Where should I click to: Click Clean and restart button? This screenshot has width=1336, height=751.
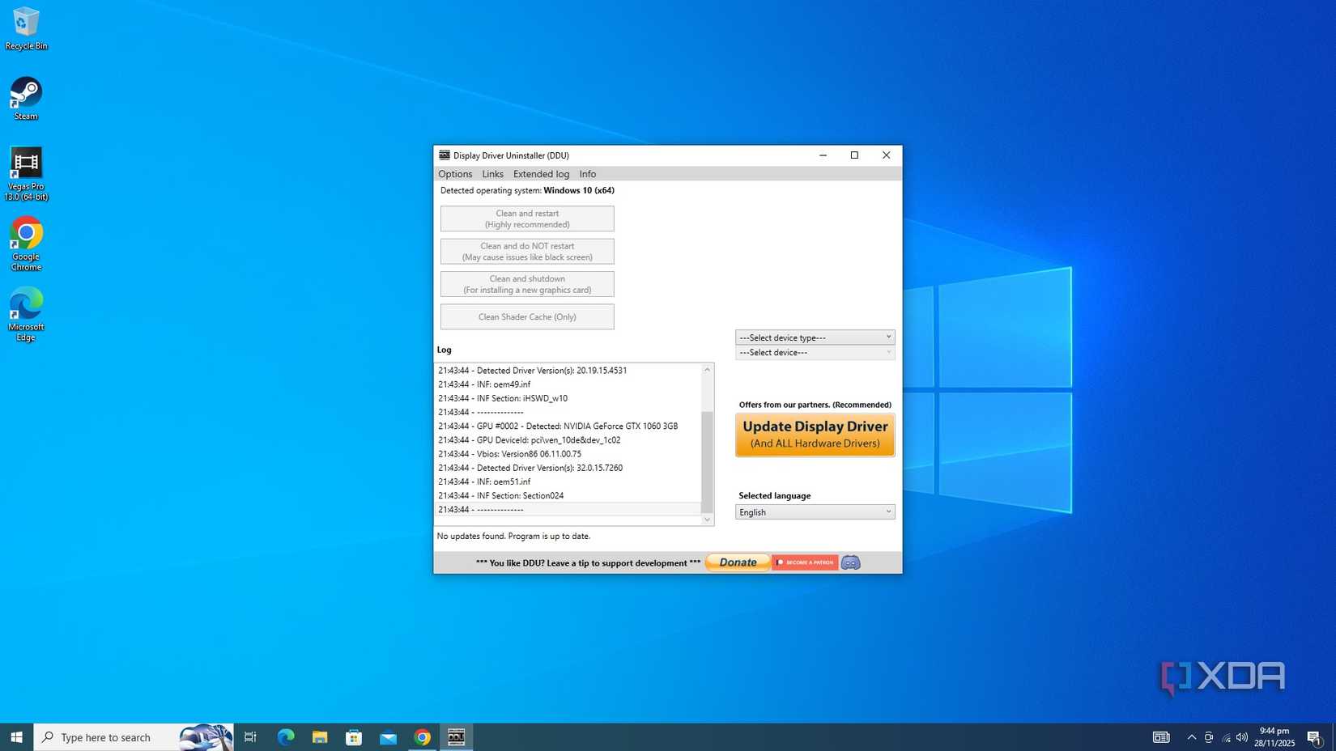(527, 219)
